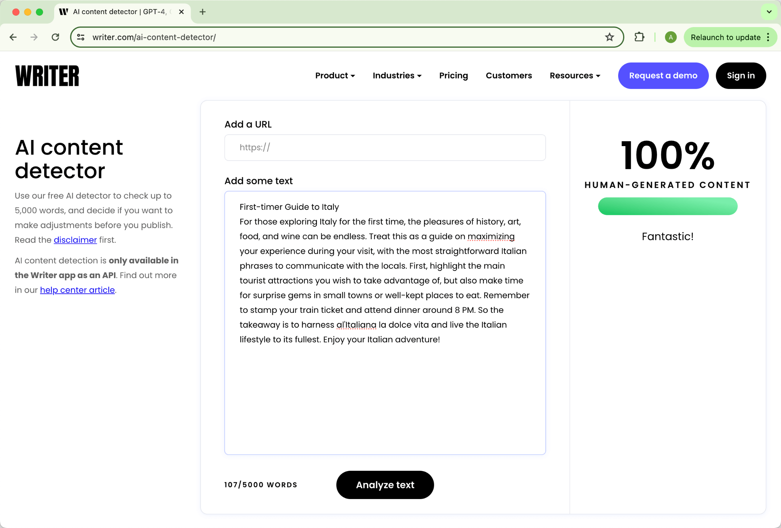Reload the page with the refresh icon
781x528 pixels.
point(56,37)
